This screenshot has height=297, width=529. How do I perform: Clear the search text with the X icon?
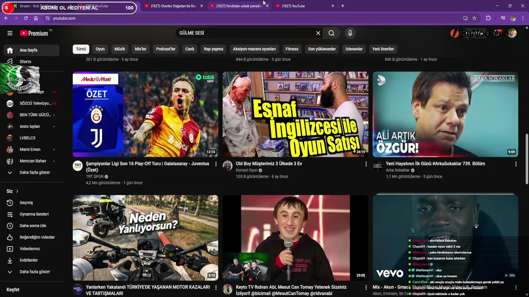[318, 33]
